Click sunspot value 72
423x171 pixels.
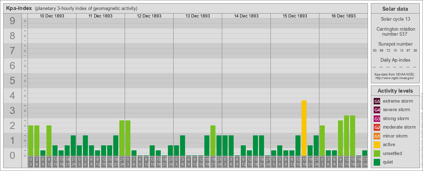coord(388,51)
